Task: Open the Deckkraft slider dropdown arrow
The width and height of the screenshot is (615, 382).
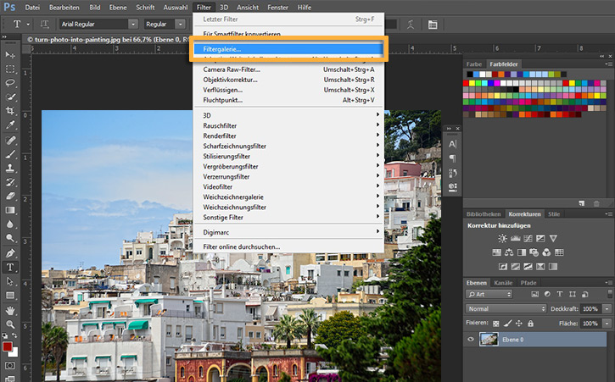Action: click(x=607, y=309)
